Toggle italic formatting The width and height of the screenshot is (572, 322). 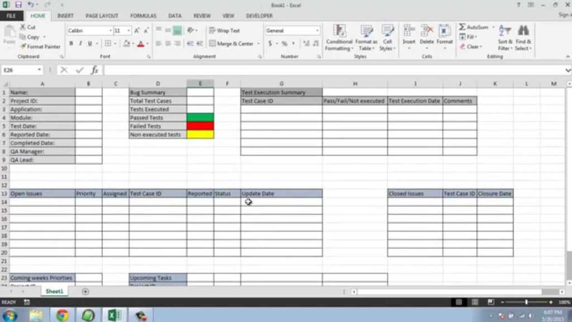(x=80, y=43)
